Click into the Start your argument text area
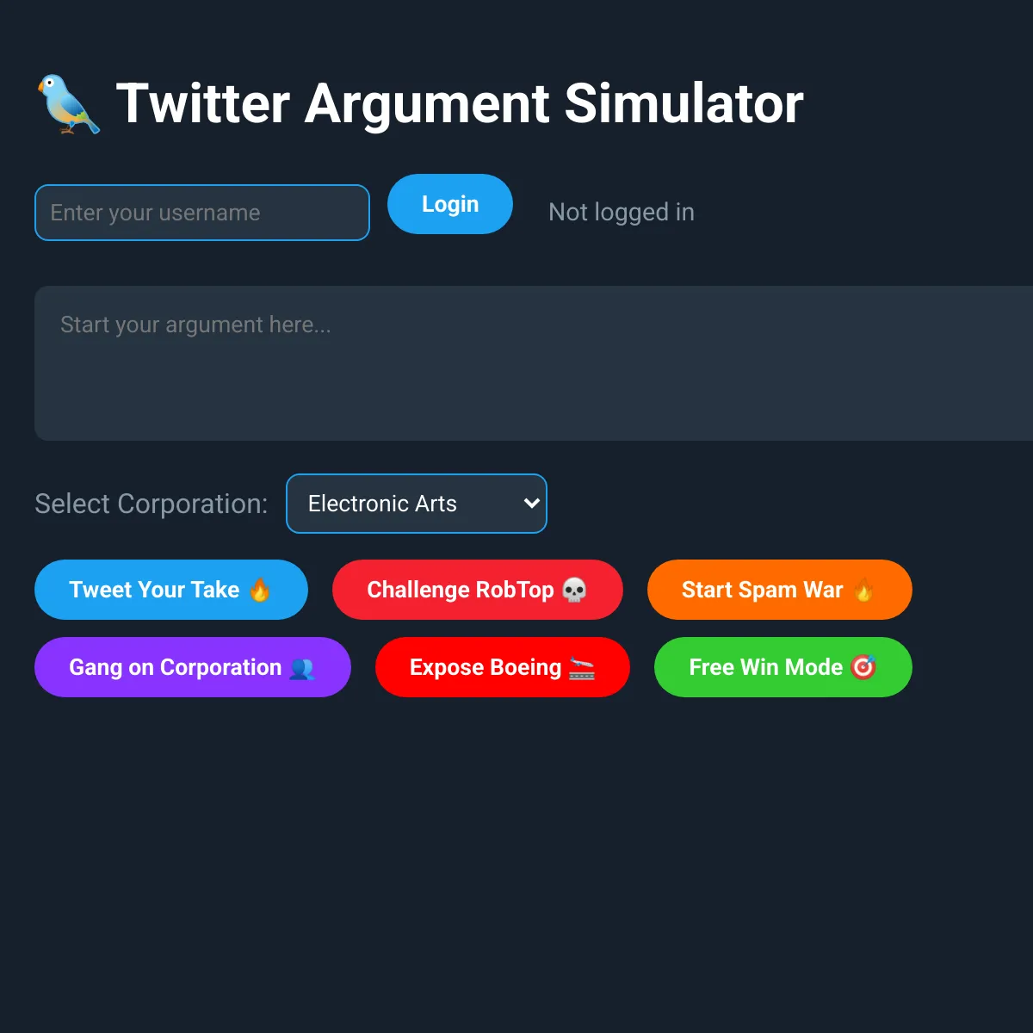Image resolution: width=1033 pixels, height=1033 pixels. 534,363
